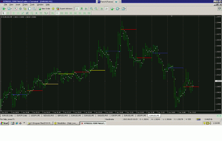Open the MetaEditor taskbar button
Screen dimensions: 222x141
coord(66,123)
